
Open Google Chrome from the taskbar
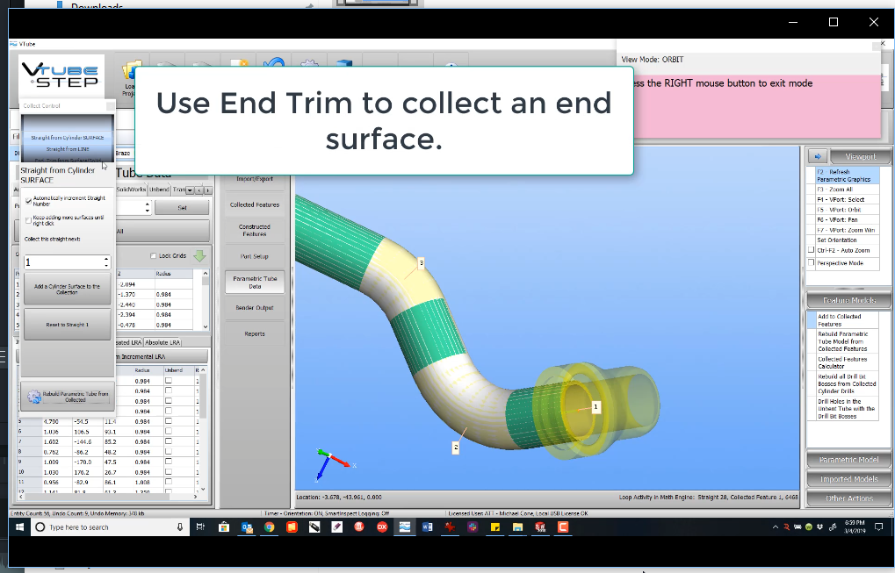(269, 527)
